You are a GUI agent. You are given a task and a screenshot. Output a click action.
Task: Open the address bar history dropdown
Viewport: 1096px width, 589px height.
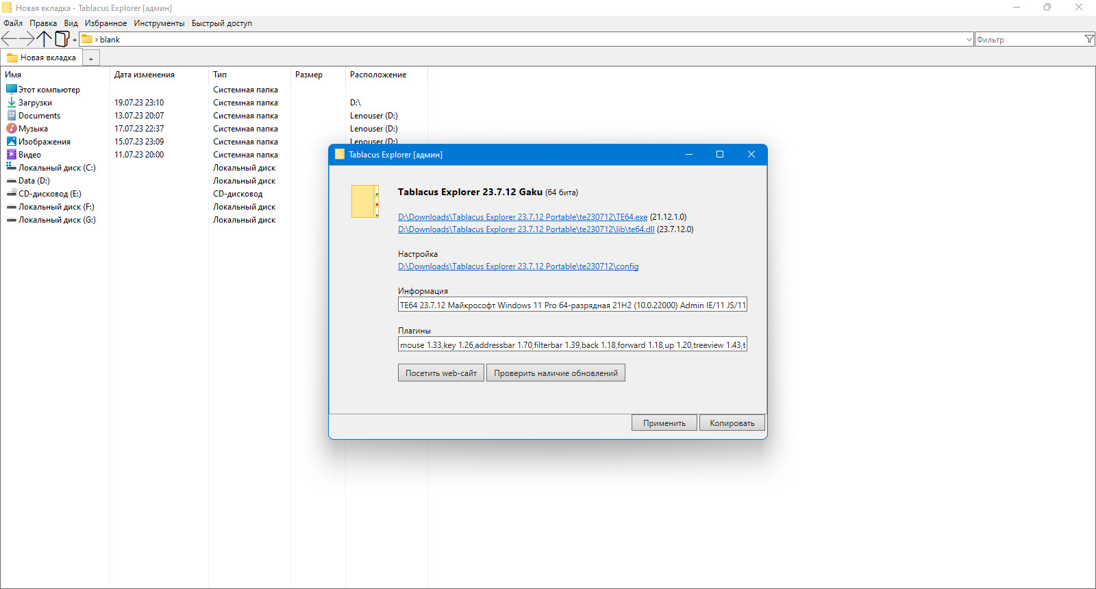(x=969, y=40)
